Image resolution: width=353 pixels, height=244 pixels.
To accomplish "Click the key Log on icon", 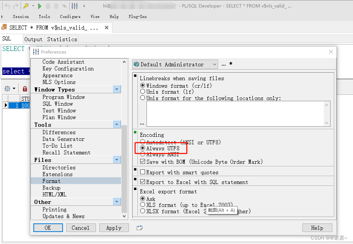I will coord(26,6).
